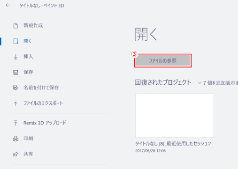Select 共有 menu entry

tap(28, 154)
